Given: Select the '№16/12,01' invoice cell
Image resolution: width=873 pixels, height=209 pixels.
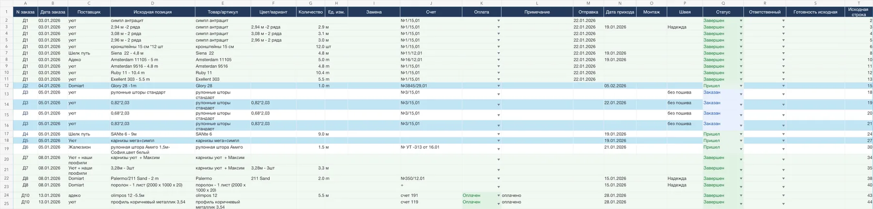Looking at the screenshot, I should point(431,60).
